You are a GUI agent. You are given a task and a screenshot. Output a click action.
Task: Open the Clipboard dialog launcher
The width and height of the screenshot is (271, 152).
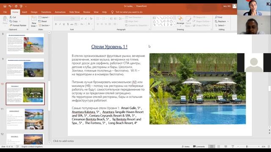(27, 30)
